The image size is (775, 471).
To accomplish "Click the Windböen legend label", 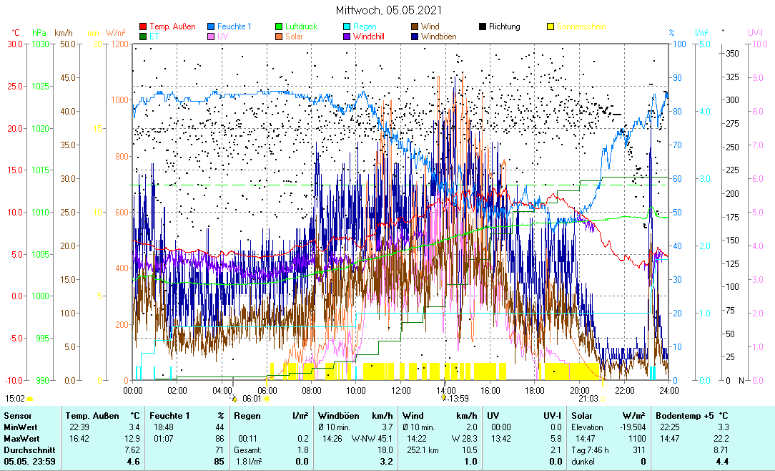I will tap(438, 36).
